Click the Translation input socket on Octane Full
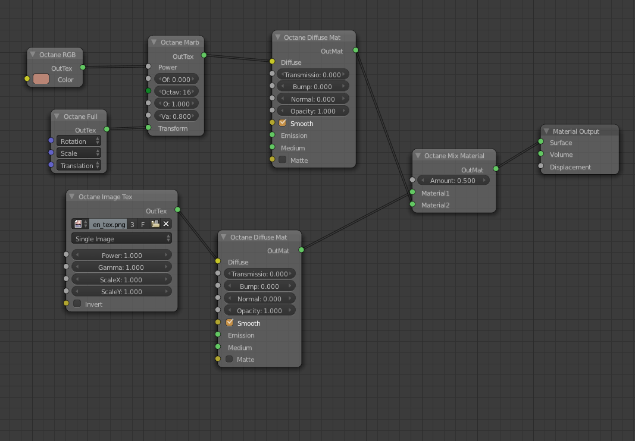 (51, 165)
